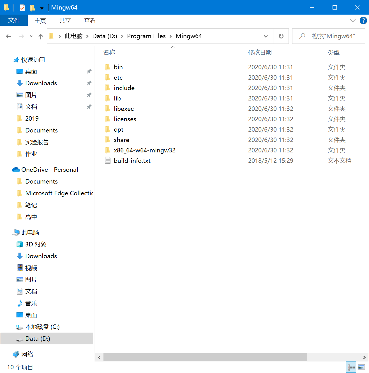Click Mingw64 in the address breadcrumb
The image size is (369, 373).
point(189,36)
